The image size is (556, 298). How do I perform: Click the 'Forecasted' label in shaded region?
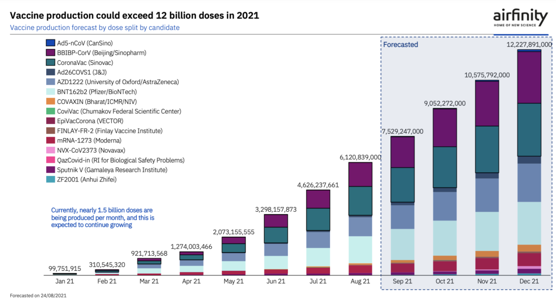[x=400, y=44]
